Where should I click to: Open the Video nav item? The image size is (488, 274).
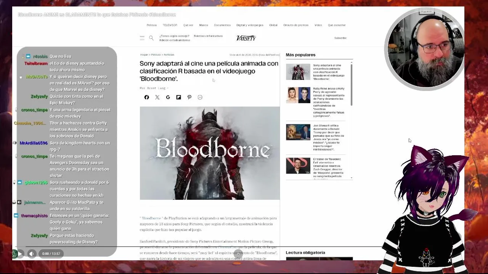318,25
